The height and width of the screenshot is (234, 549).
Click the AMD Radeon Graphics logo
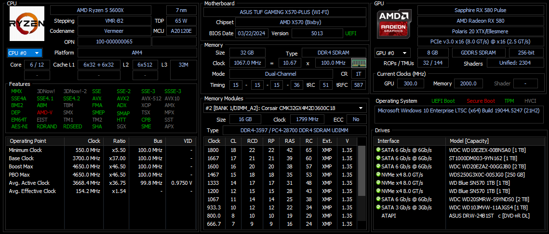(394, 24)
